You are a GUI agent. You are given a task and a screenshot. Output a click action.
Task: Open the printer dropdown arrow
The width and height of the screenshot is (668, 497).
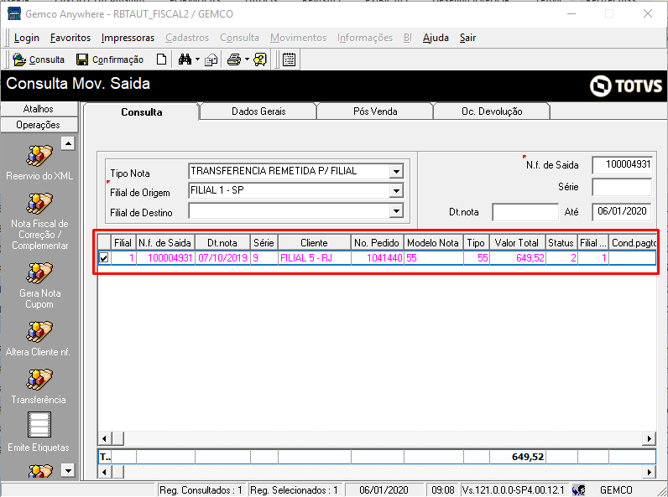[x=247, y=60]
